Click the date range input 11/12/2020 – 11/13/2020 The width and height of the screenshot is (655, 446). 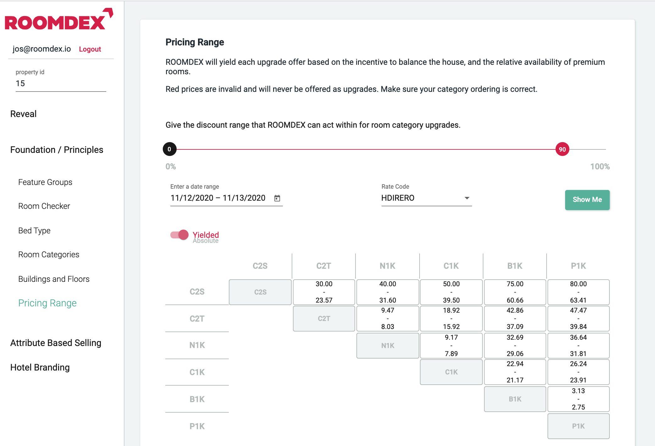218,198
